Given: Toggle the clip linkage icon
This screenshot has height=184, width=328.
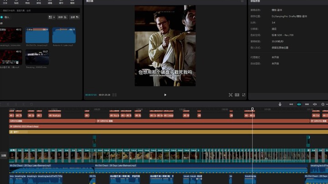Looking at the screenshot, I should tap(307, 104).
